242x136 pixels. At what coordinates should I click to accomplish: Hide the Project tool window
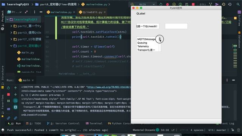[x=41, y=12]
